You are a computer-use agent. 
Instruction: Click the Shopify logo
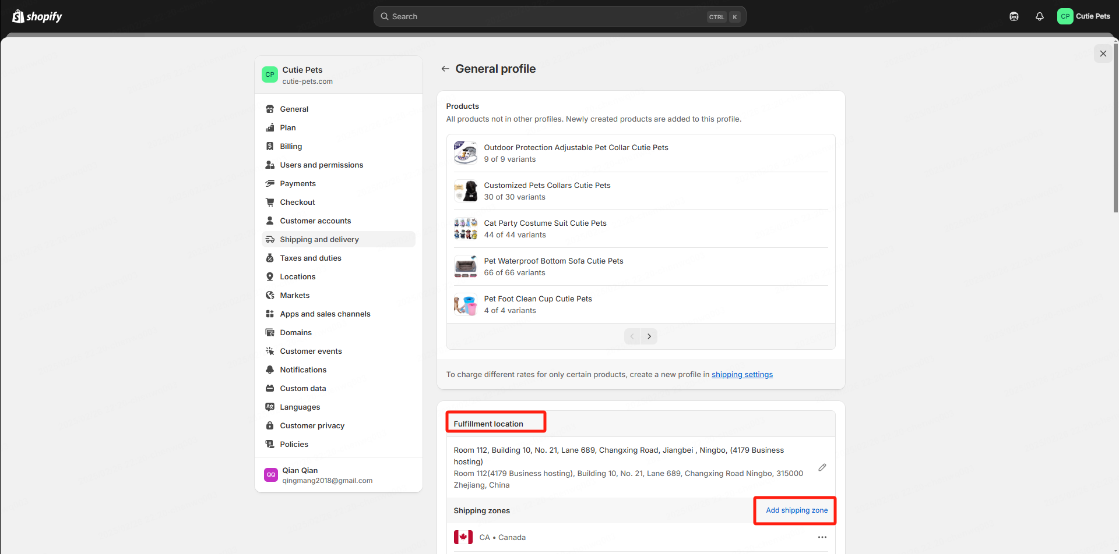tap(37, 16)
